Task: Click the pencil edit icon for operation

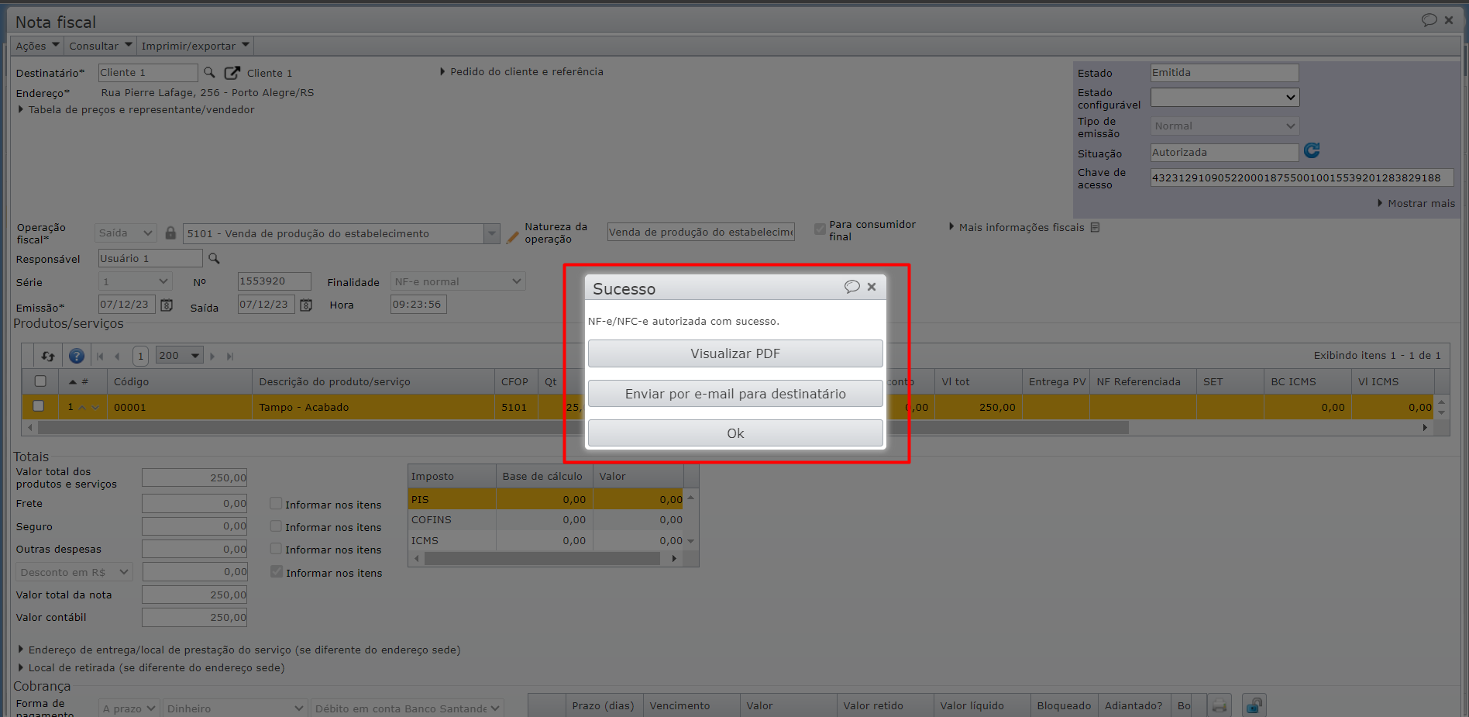Action: pos(512,237)
